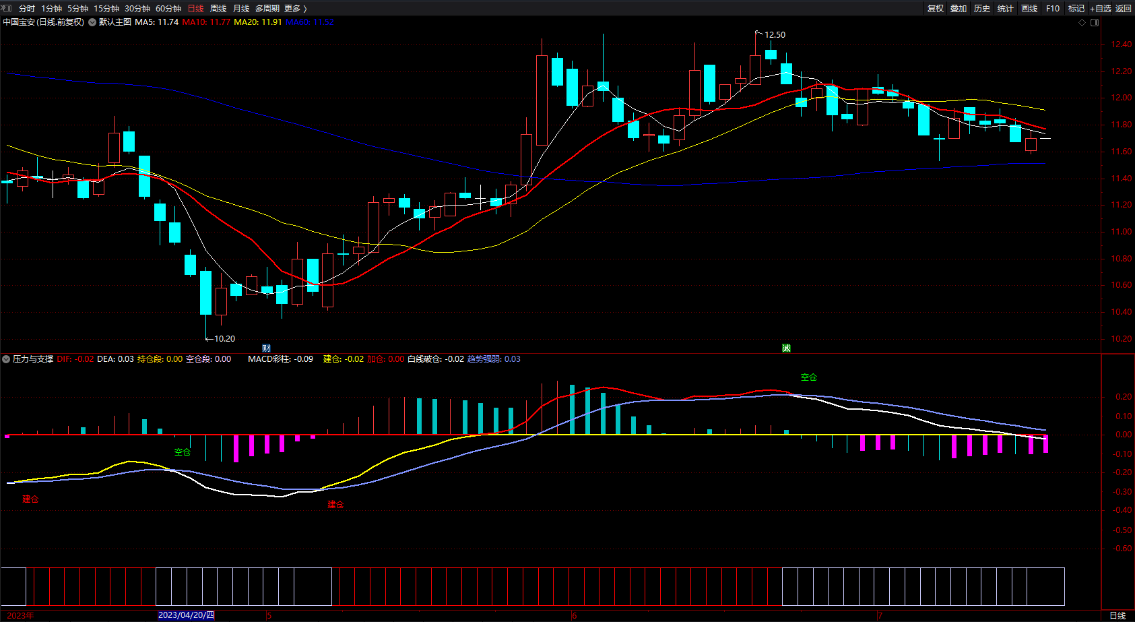Image resolution: width=1135 pixels, height=622 pixels.
Task: Select the 15分钟 period tab
Action: (106, 9)
